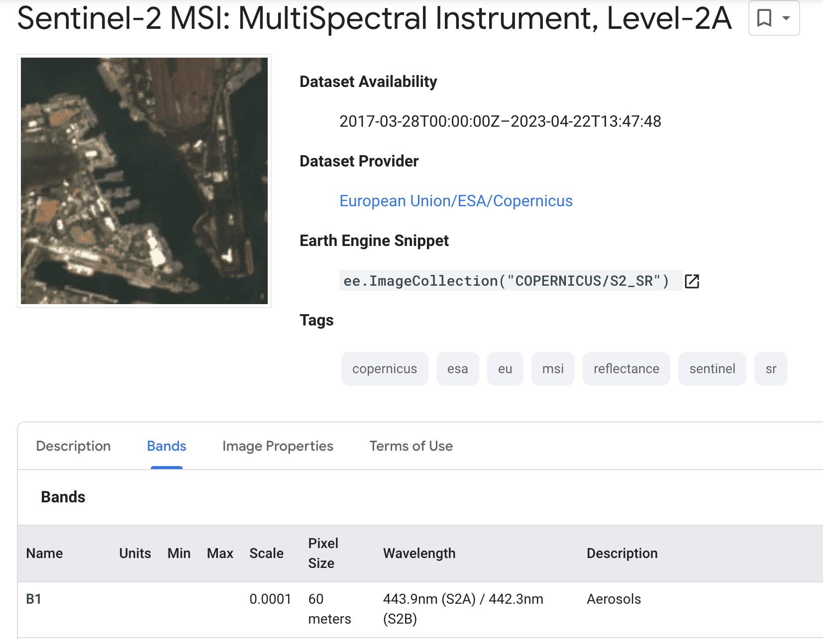This screenshot has height=639, width=823.
Task: Select the reflectance tag
Action: [626, 369]
